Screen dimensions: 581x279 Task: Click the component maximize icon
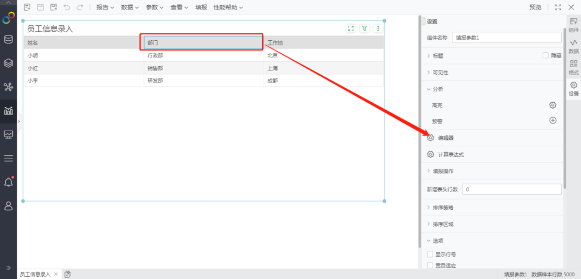tap(351, 28)
